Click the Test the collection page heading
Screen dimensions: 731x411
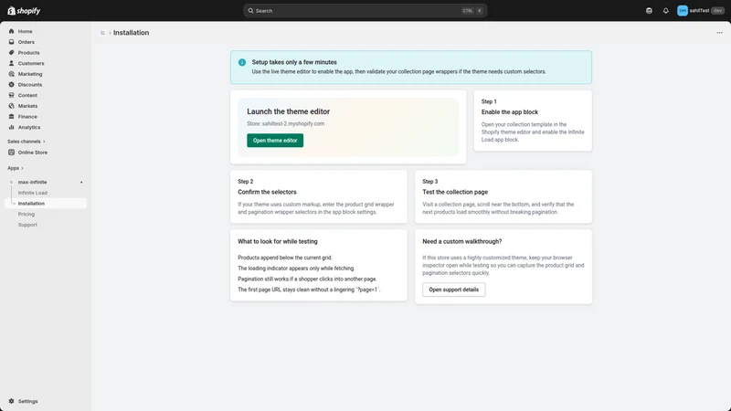(455, 192)
